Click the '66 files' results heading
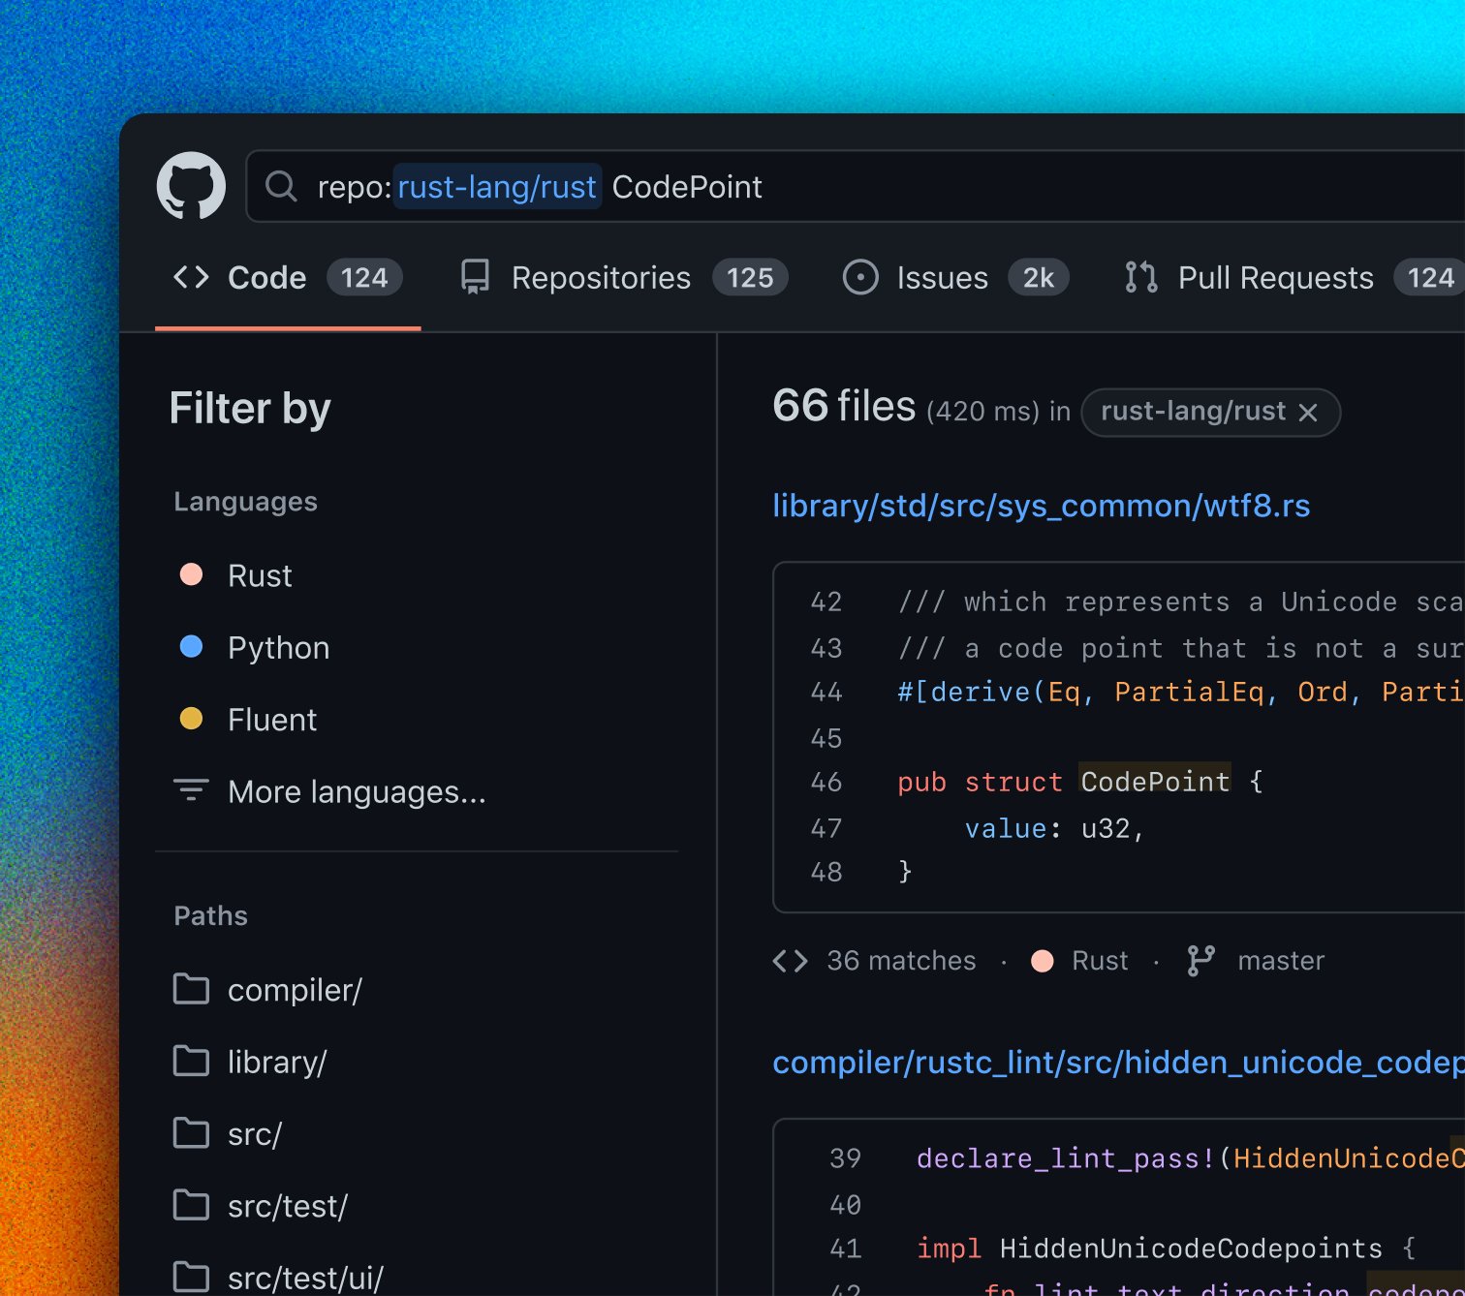The height and width of the screenshot is (1296, 1465). pyautogui.click(x=844, y=406)
